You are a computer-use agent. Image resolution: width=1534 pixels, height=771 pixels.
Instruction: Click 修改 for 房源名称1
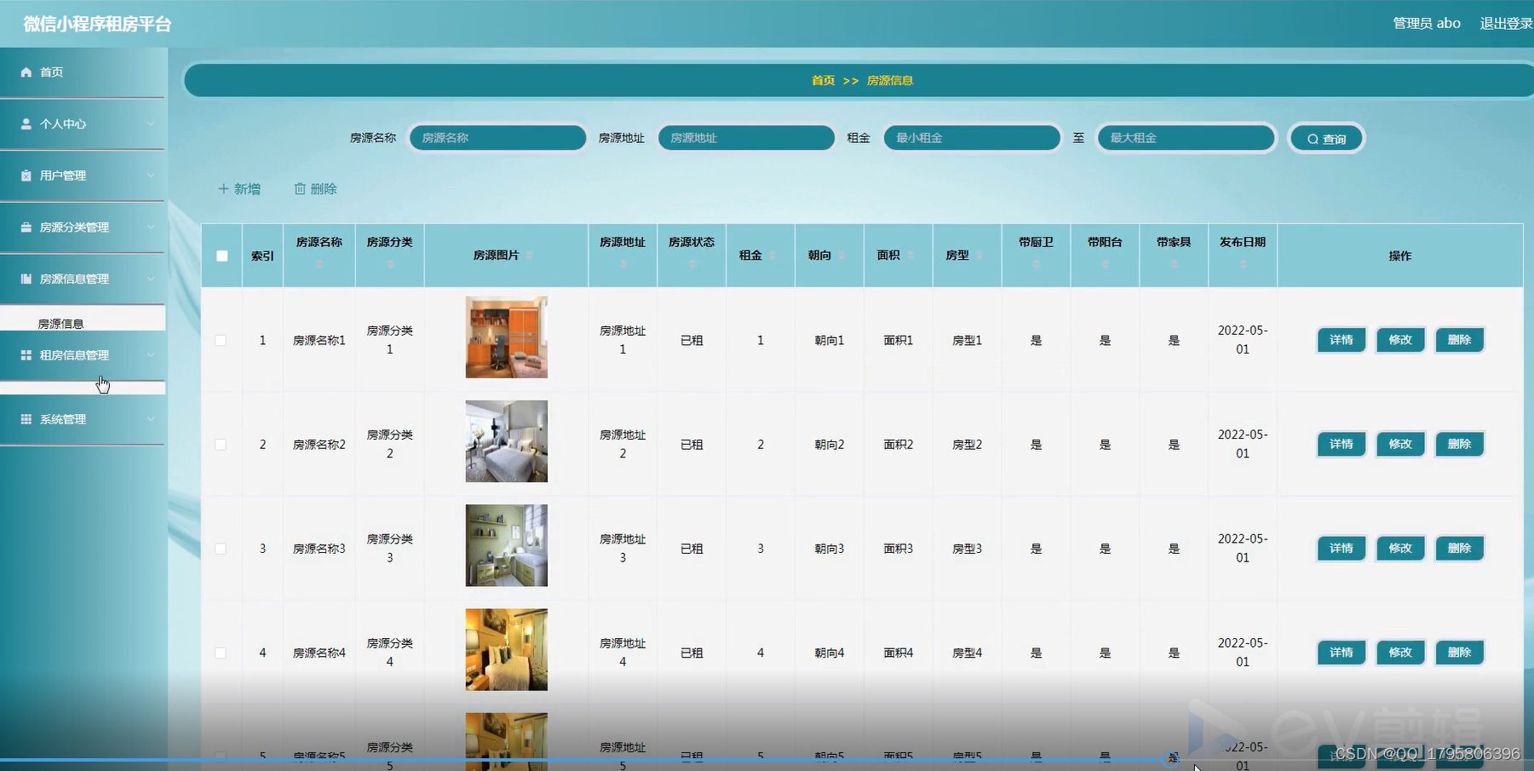1400,340
